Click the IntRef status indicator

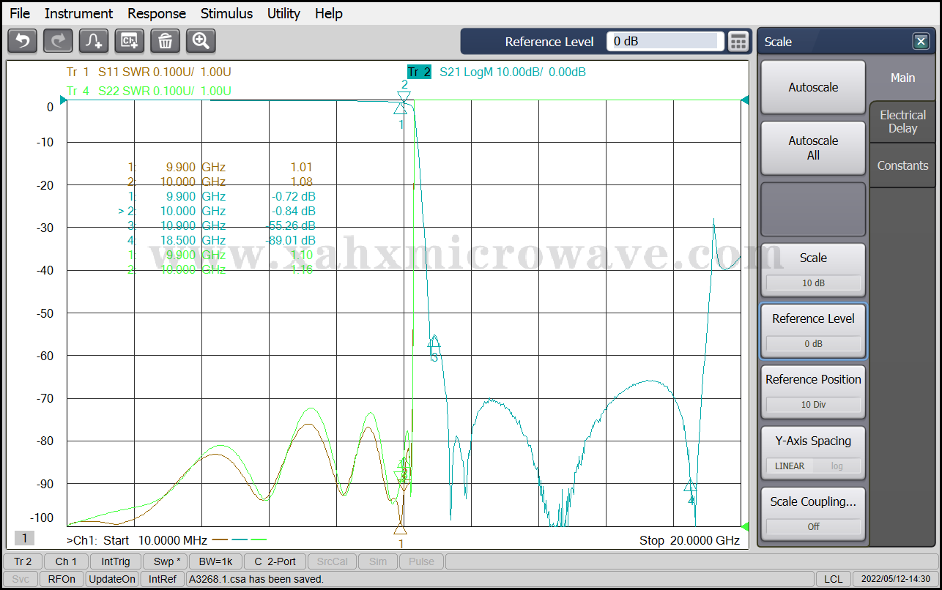tap(163, 579)
